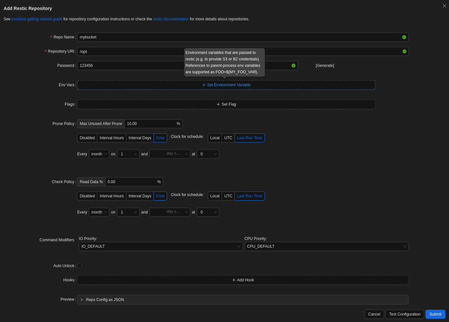Set Check Policy schedule to Interval Days
Image resolution: width=449 pixels, height=322 pixels.
click(x=140, y=196)
